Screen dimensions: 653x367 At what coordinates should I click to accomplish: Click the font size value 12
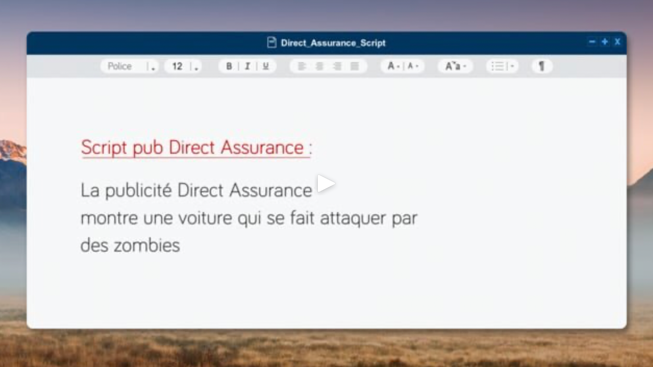(177, 66)
